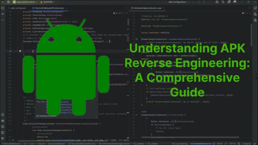The height and width of the screenshot is (145, 258).
Task: Open the Problems tool window
Action: coord(3,127)
